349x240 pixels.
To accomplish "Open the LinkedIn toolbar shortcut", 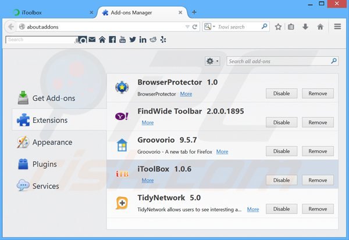I will coord(143,39).
